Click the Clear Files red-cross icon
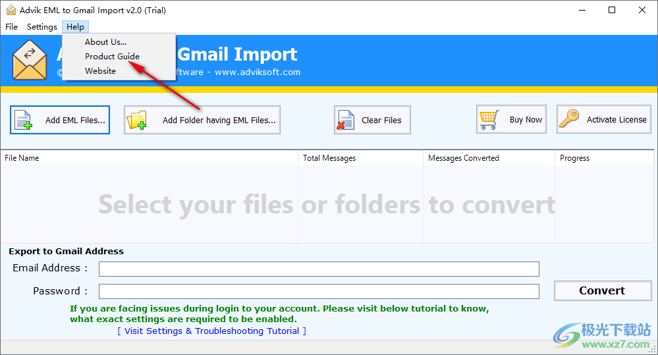Screen dimensions: 658x355 346,120
